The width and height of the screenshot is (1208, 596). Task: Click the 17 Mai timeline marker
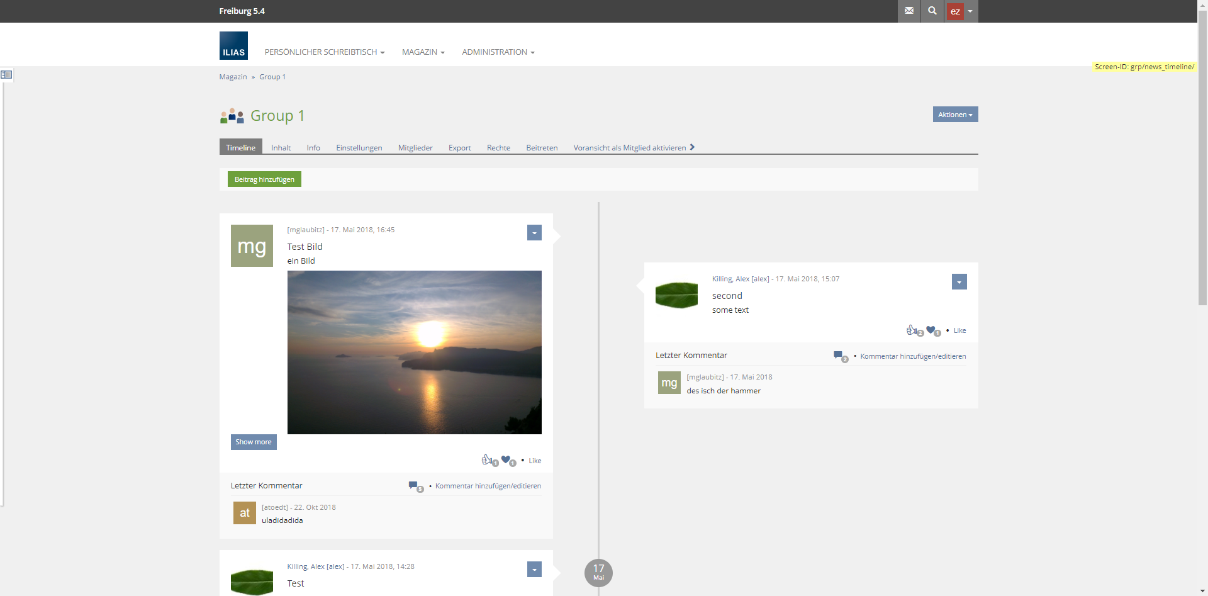click(598, 573)
